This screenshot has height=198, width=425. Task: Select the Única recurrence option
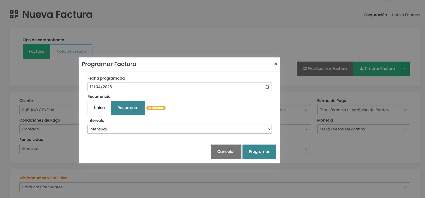(x=99, y=108)
